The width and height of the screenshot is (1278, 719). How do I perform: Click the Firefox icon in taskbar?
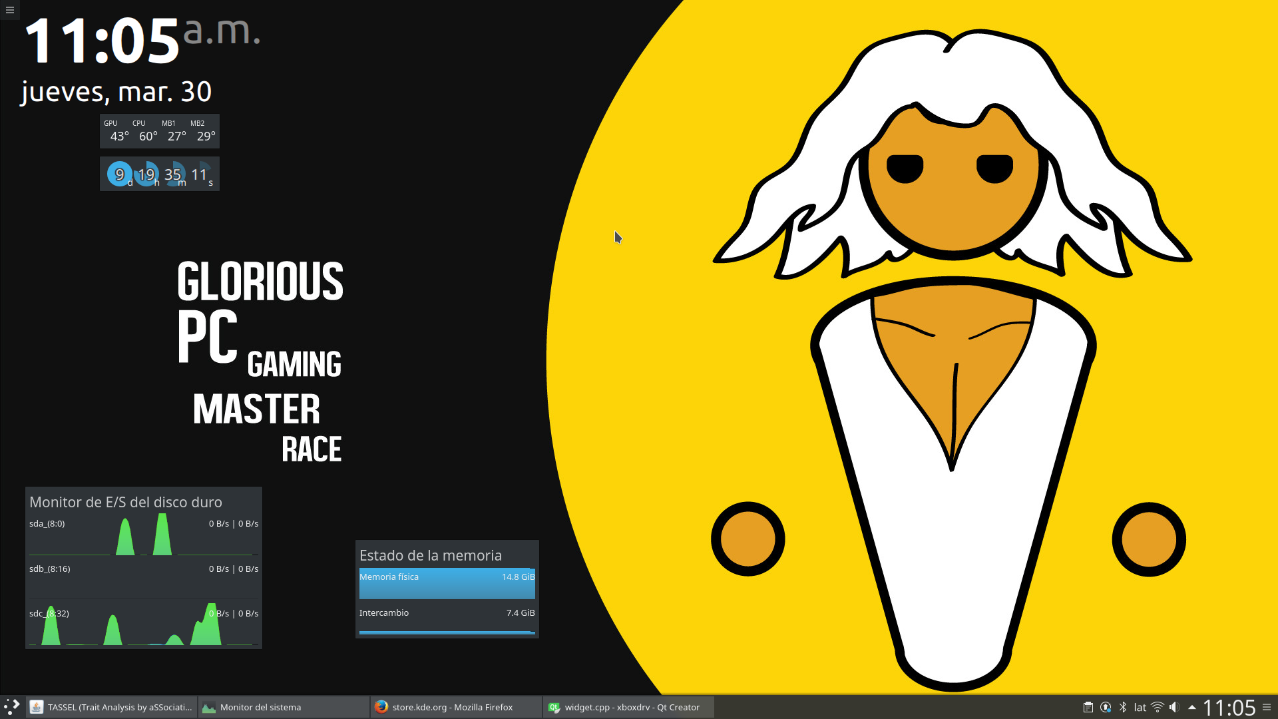click(x=381, y=707)
